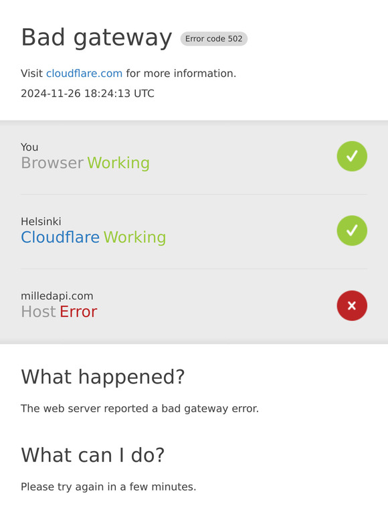Click the green checkmark icon for Cloudflare
388x518 pixels.
click(x=352, y=231)
